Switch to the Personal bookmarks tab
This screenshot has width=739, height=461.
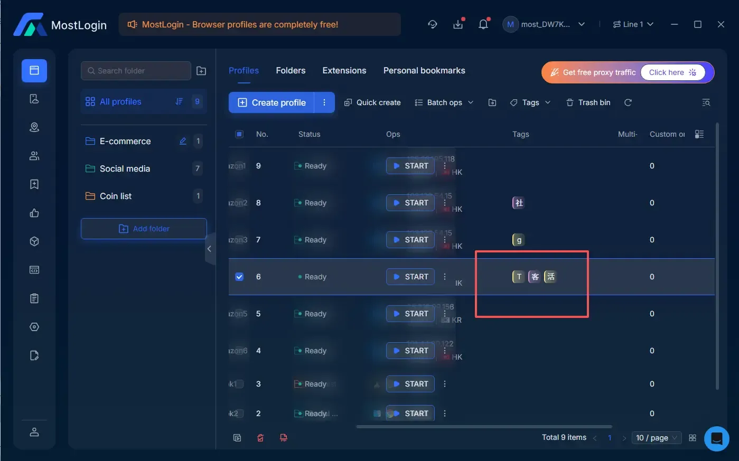(x=424, y=70)
